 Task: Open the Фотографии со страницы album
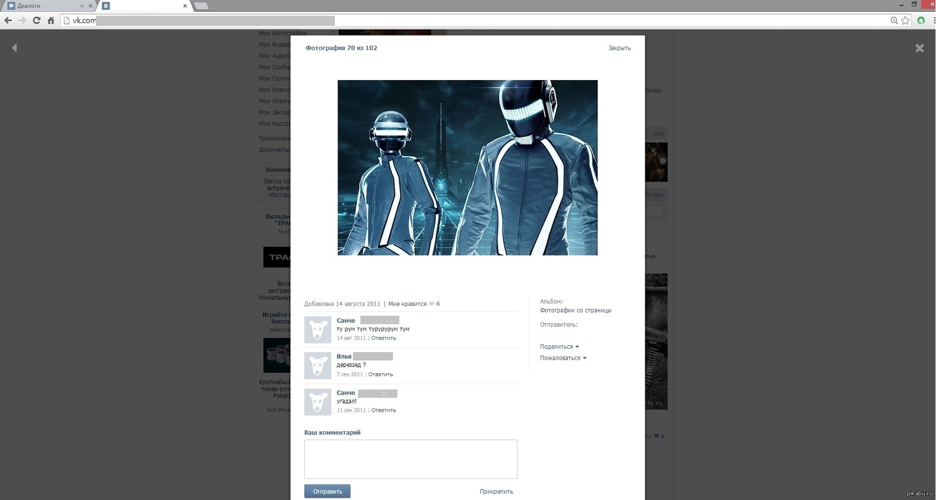click(x=575, y=311)
